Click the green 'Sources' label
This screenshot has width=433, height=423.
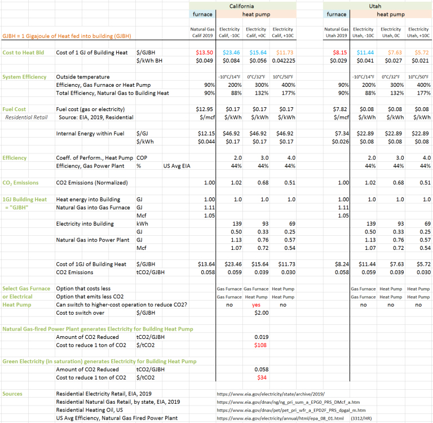point(14,393)
